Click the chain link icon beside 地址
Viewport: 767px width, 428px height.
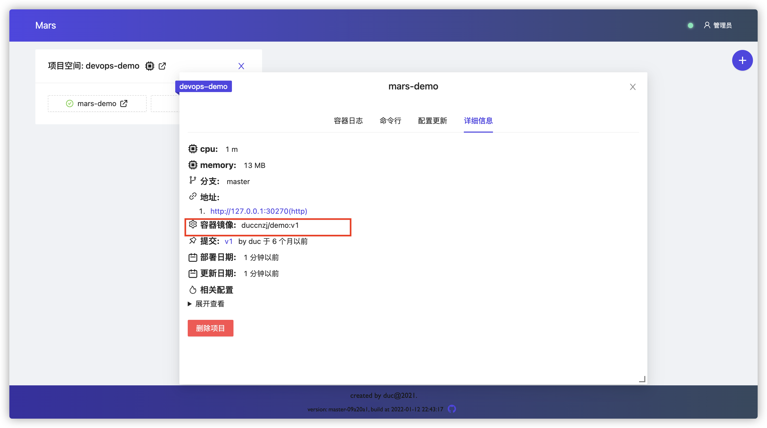pyautogui.click(x=193, y=196)
